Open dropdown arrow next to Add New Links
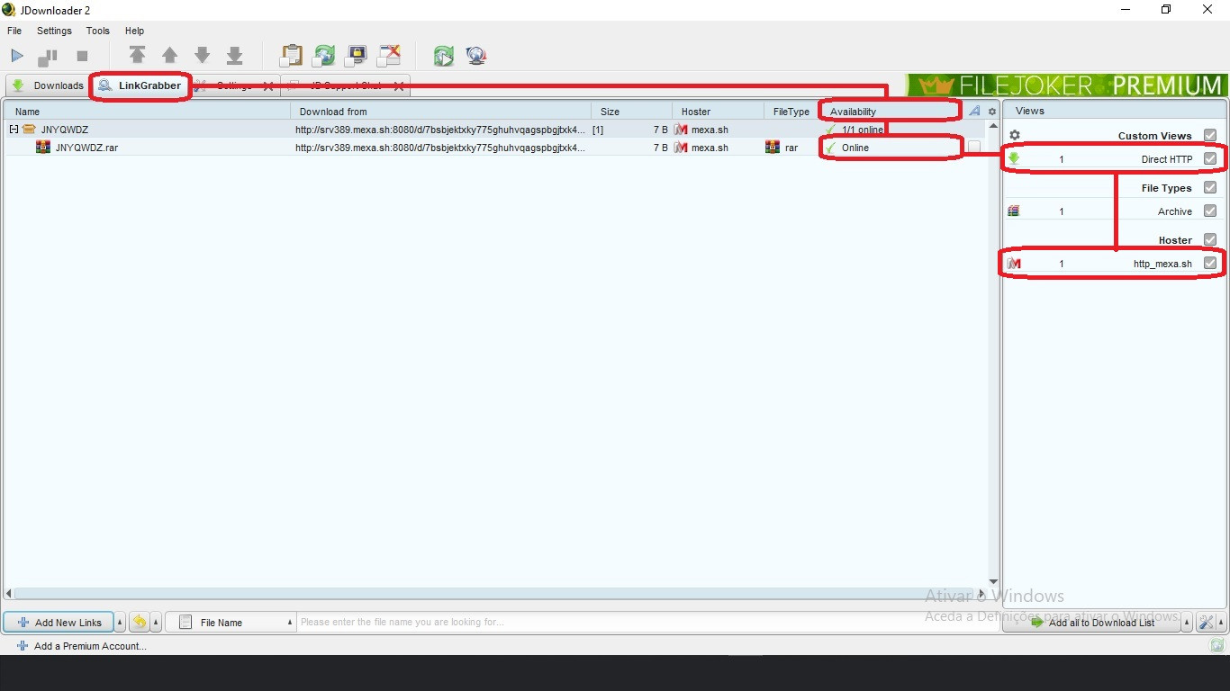This screenshot has height=691, width=1230. 121,623
